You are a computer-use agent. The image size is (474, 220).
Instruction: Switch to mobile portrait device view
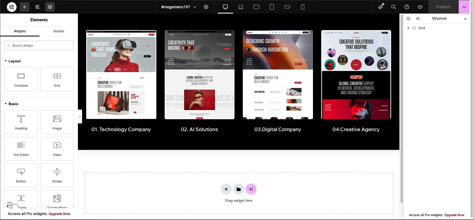303,7
